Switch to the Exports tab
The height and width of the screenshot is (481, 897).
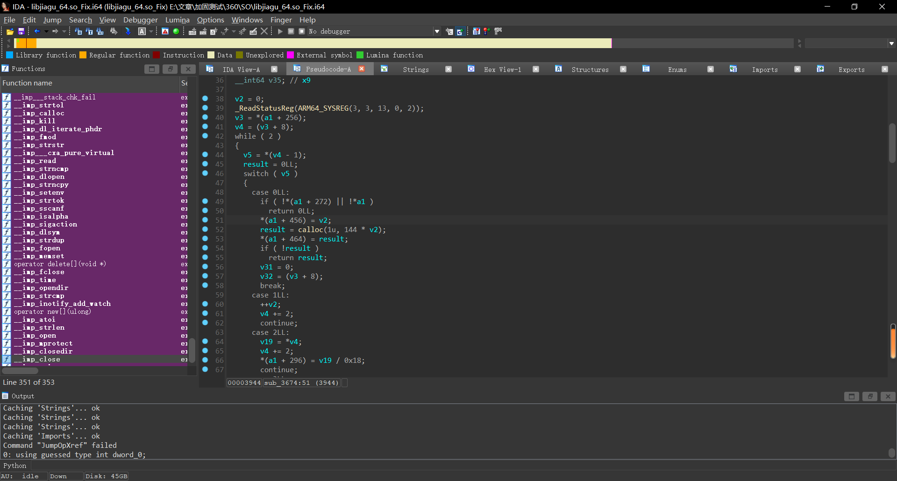tap(851, 70)
